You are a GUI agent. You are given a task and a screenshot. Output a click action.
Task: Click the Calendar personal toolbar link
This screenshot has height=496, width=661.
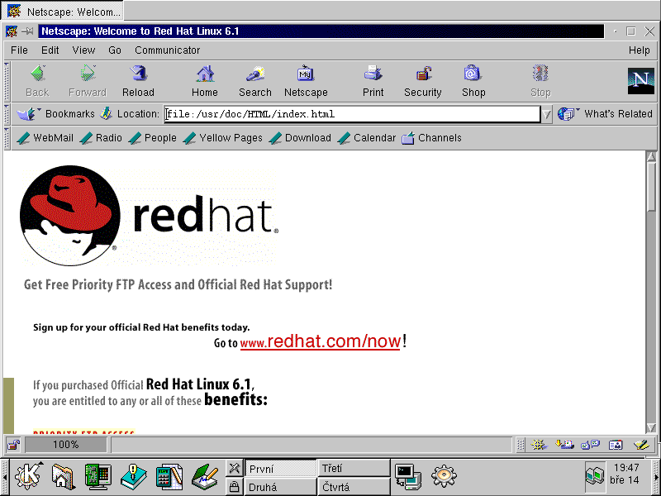click(367, 138)
